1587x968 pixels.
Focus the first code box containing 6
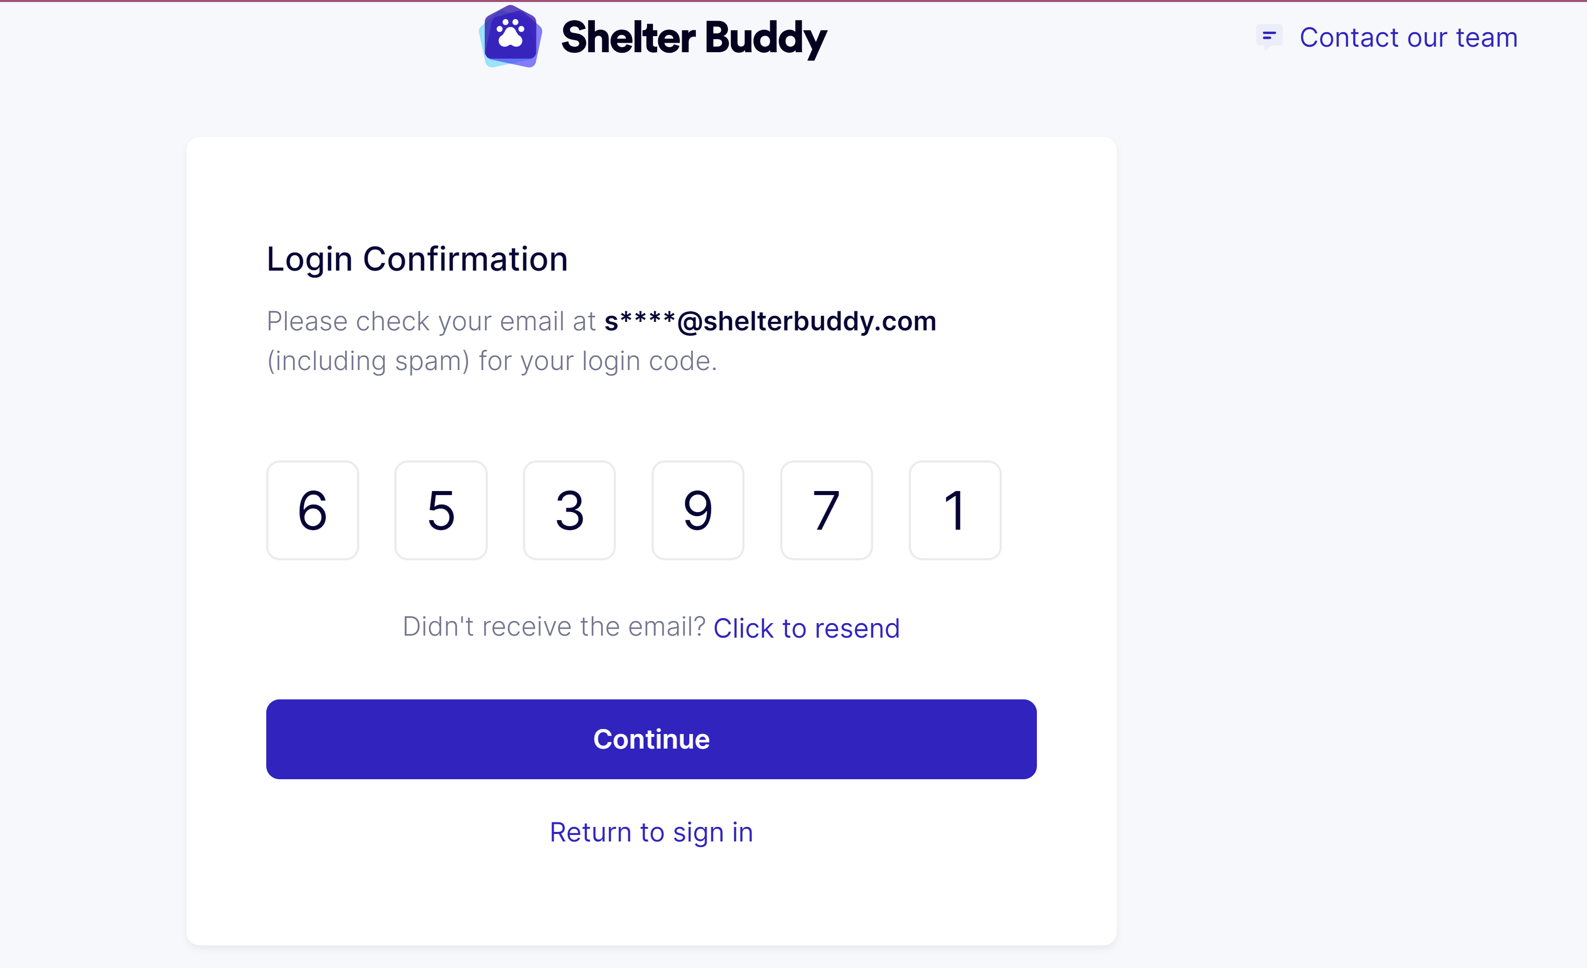pos(312,511)
